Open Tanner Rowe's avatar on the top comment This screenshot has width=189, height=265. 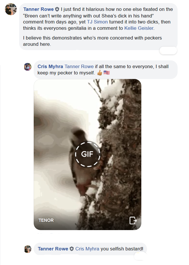click(11, 9)
